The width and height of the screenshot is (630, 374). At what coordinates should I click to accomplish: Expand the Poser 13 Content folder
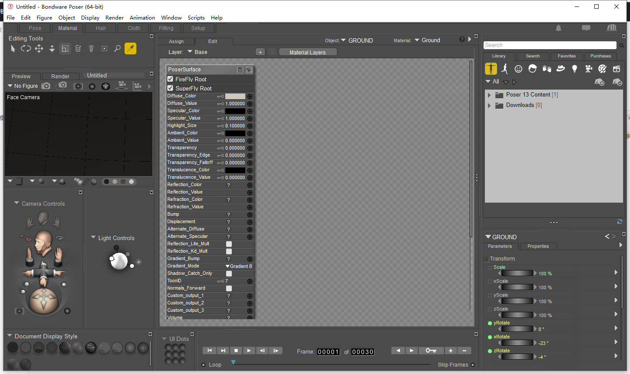tap(489, 95)
